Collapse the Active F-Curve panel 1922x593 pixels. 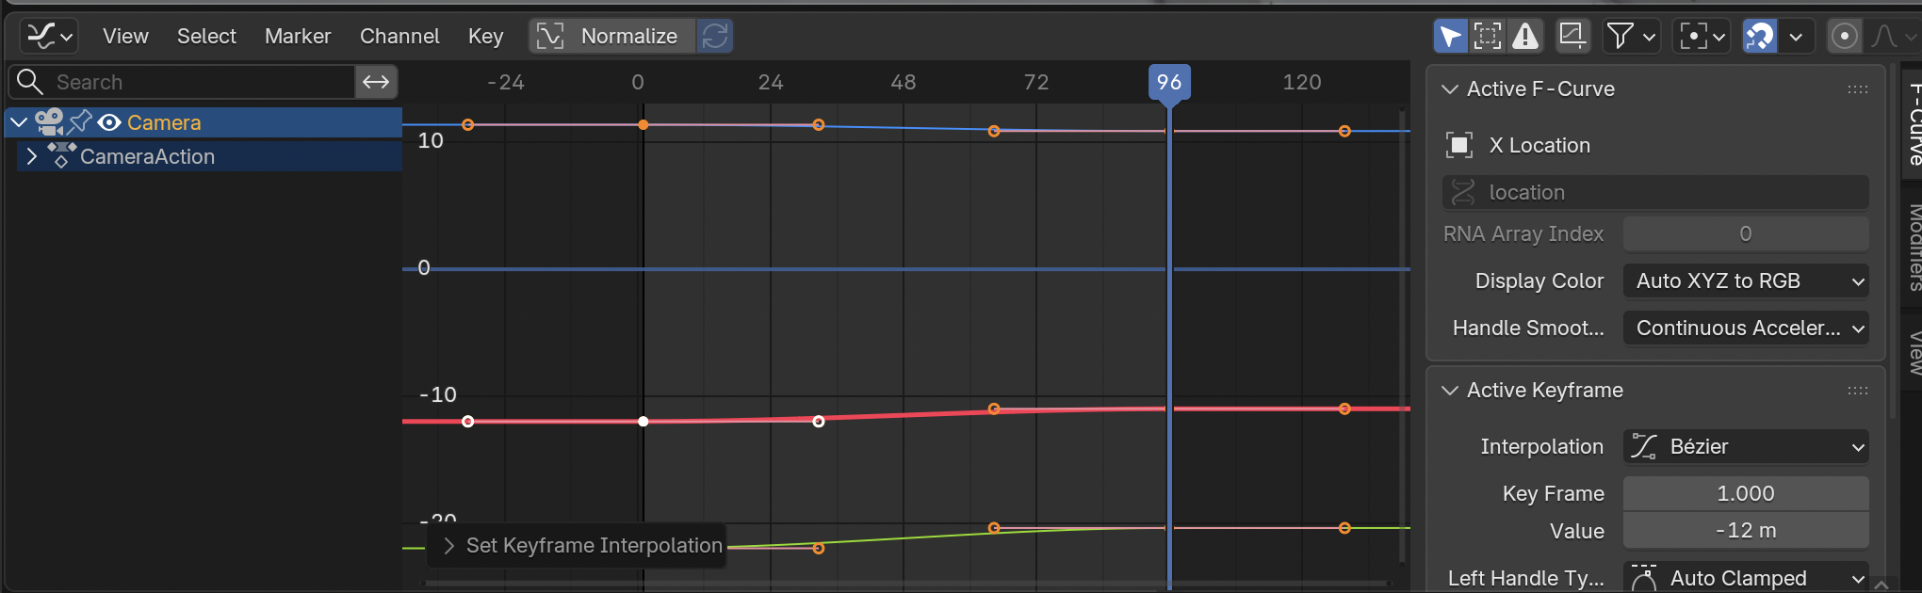[x=1450, y=89]
